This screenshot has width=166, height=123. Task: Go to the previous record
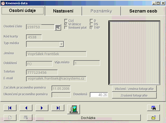26,108
